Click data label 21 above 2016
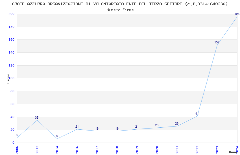The height and width of the screenshot is (155, 240). (77, 127)
